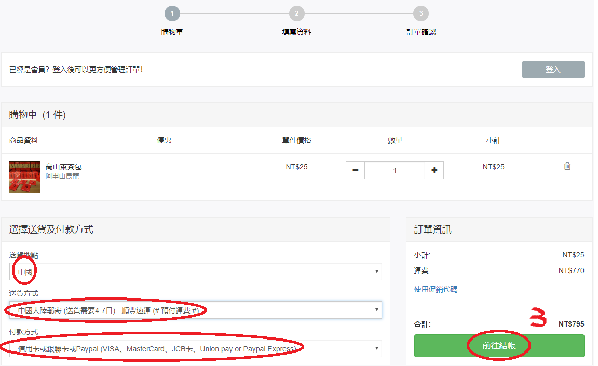598x366 pixels.
Task: Click the 購物車 step label
Action: (x=172, y=32)
